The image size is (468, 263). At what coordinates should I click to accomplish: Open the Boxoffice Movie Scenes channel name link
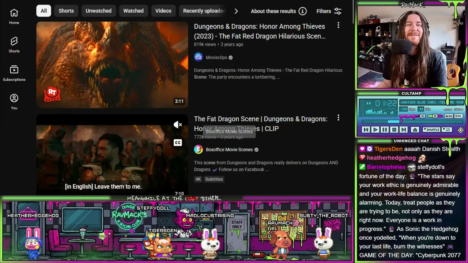(x=229, y=149)
